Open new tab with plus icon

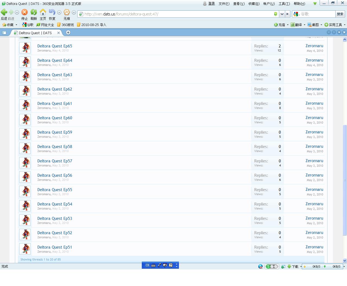(68, 33)
